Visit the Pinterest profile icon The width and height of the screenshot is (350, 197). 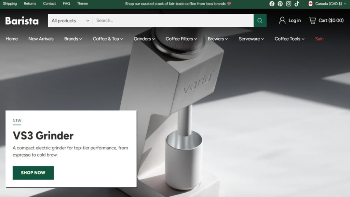[280, 4]
